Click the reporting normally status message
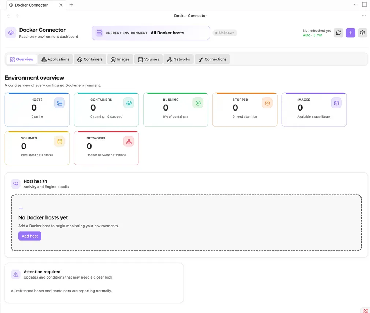The height and width of the screenshot is (313, 370). point(61,291)
